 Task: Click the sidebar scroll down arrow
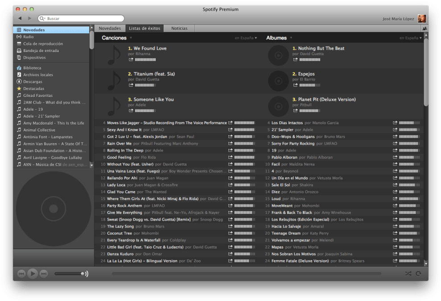tap(92, 165)
